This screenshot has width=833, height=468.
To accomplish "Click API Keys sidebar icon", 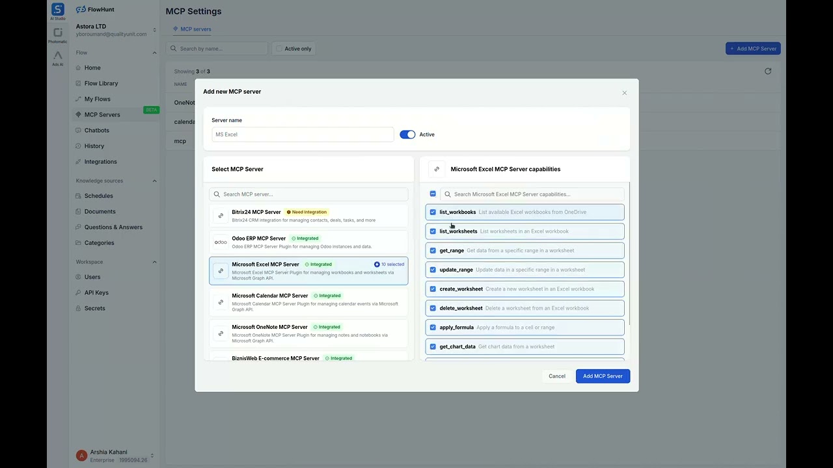I will click(x=79, y=292).
